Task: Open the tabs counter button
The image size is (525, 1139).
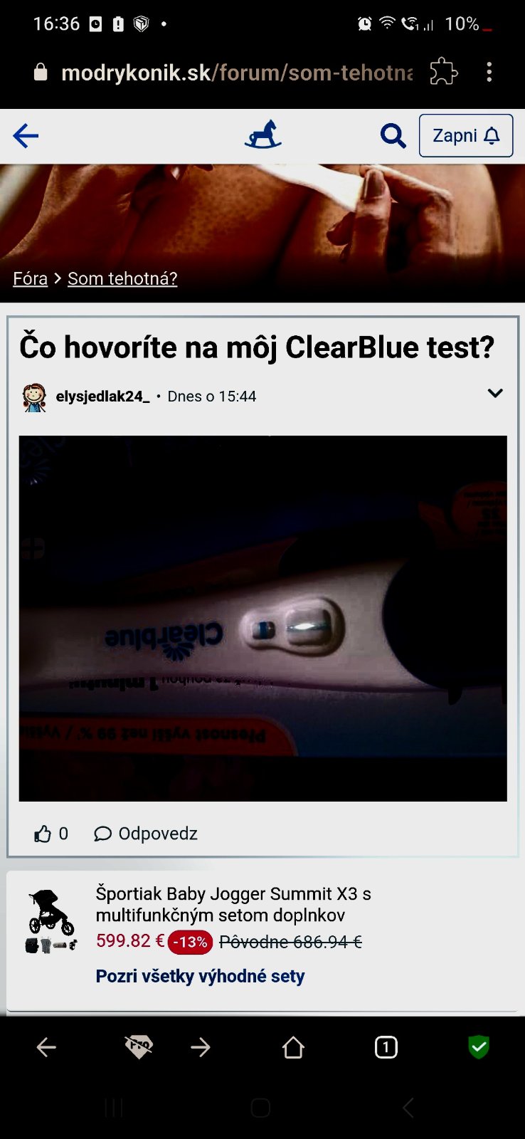Action: [x=386, y=1047]
